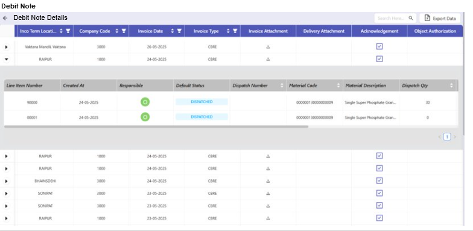Click the Object Authorization column header
The height and width of the screenshot is (231, 473).
pyautogui.click(x=435, y=31)
